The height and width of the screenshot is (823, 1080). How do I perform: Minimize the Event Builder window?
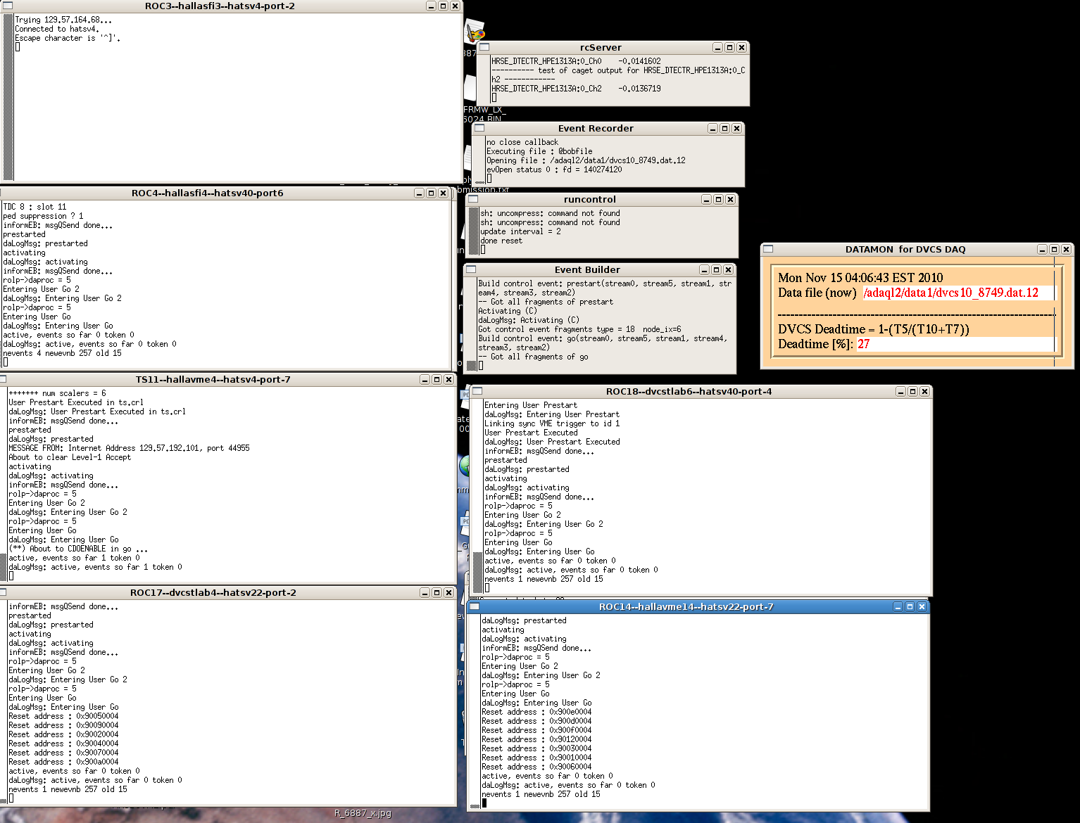point(704,269)
